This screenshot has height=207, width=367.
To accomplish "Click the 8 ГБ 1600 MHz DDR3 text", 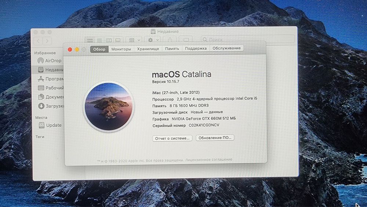I will coord(189,106).
